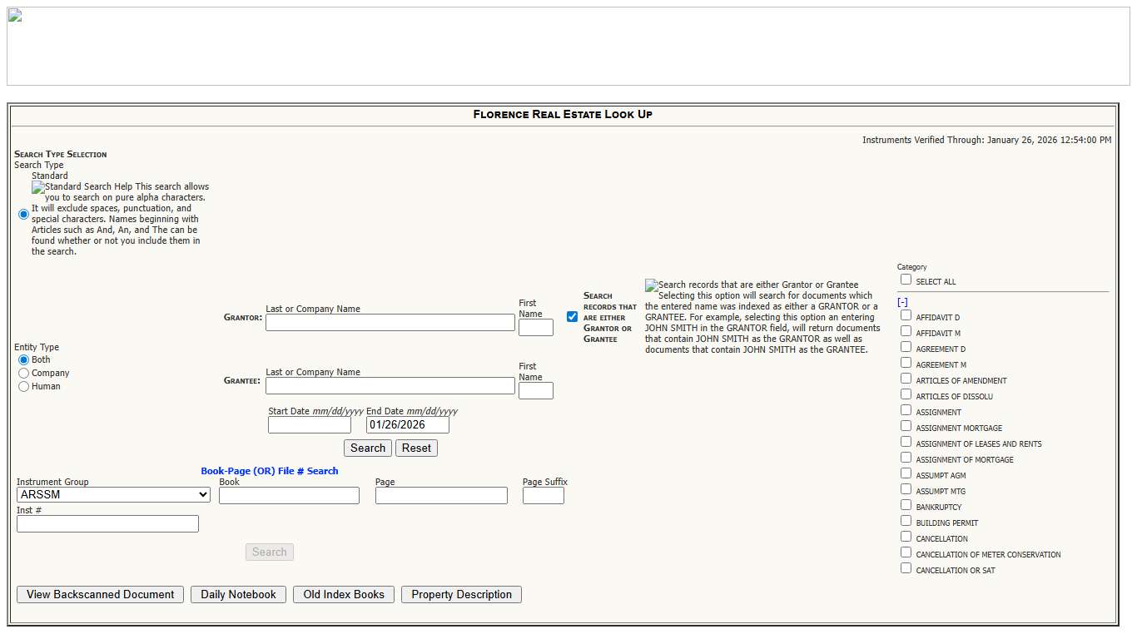Click the End Date field showing 01/26/2026

(407, 424)
